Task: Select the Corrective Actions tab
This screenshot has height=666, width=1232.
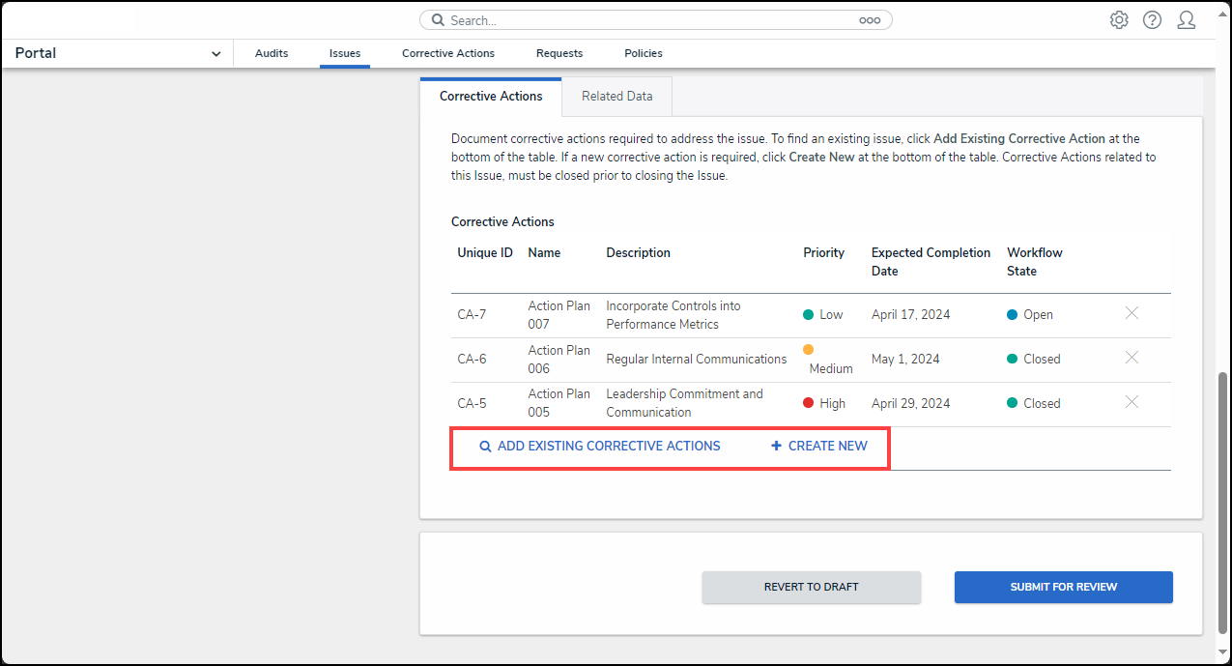Action: click(491, 97)
